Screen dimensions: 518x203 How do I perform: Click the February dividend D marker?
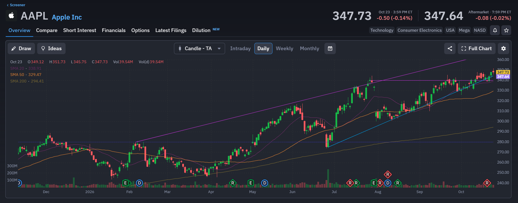pos(139,183)
